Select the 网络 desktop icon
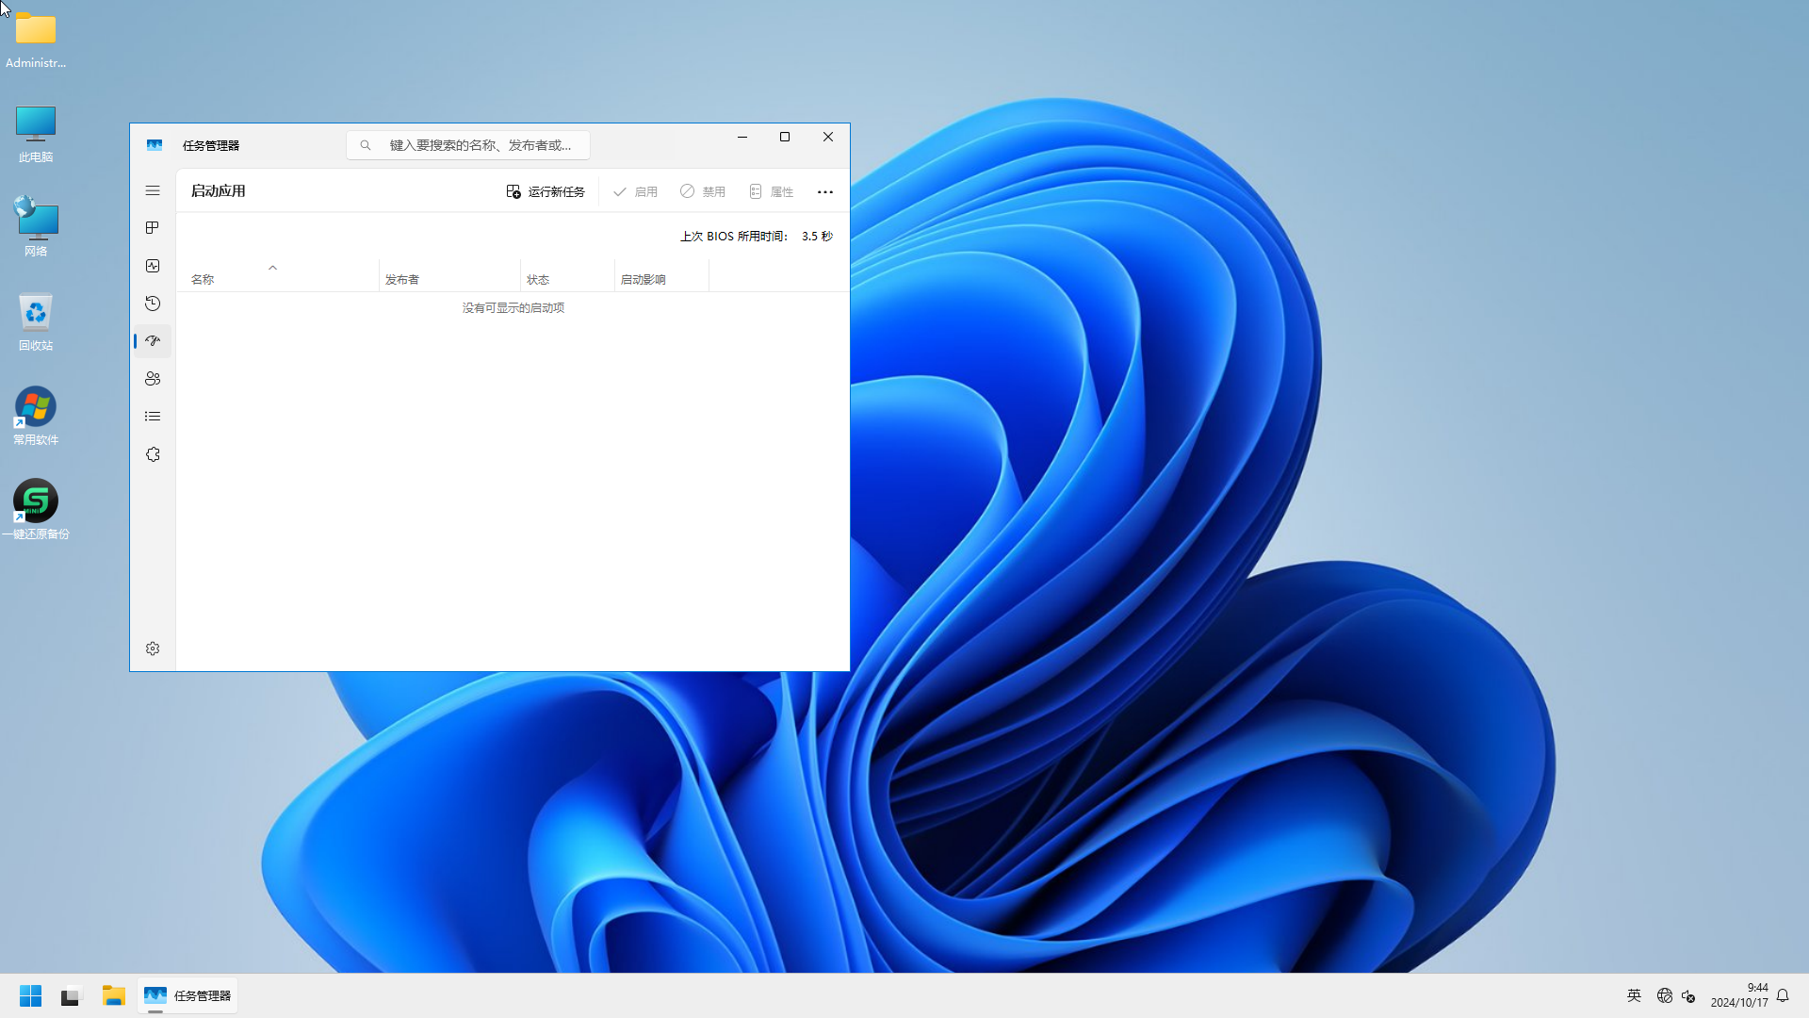The width and height of the screenshot is (1809, 1018). click(36, 226)
